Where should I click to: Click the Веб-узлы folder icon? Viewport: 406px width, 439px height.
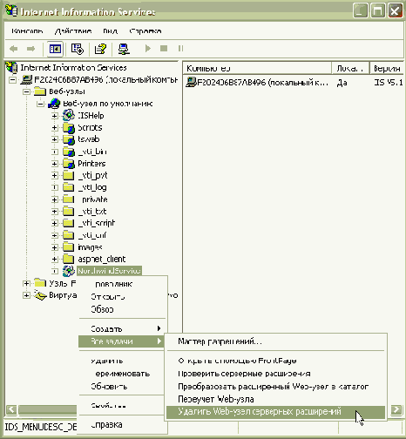click(40, 91)
